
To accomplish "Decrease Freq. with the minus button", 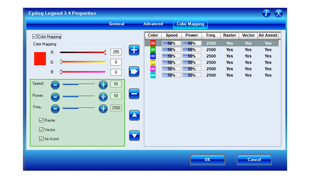I will [x=55, y=109].
